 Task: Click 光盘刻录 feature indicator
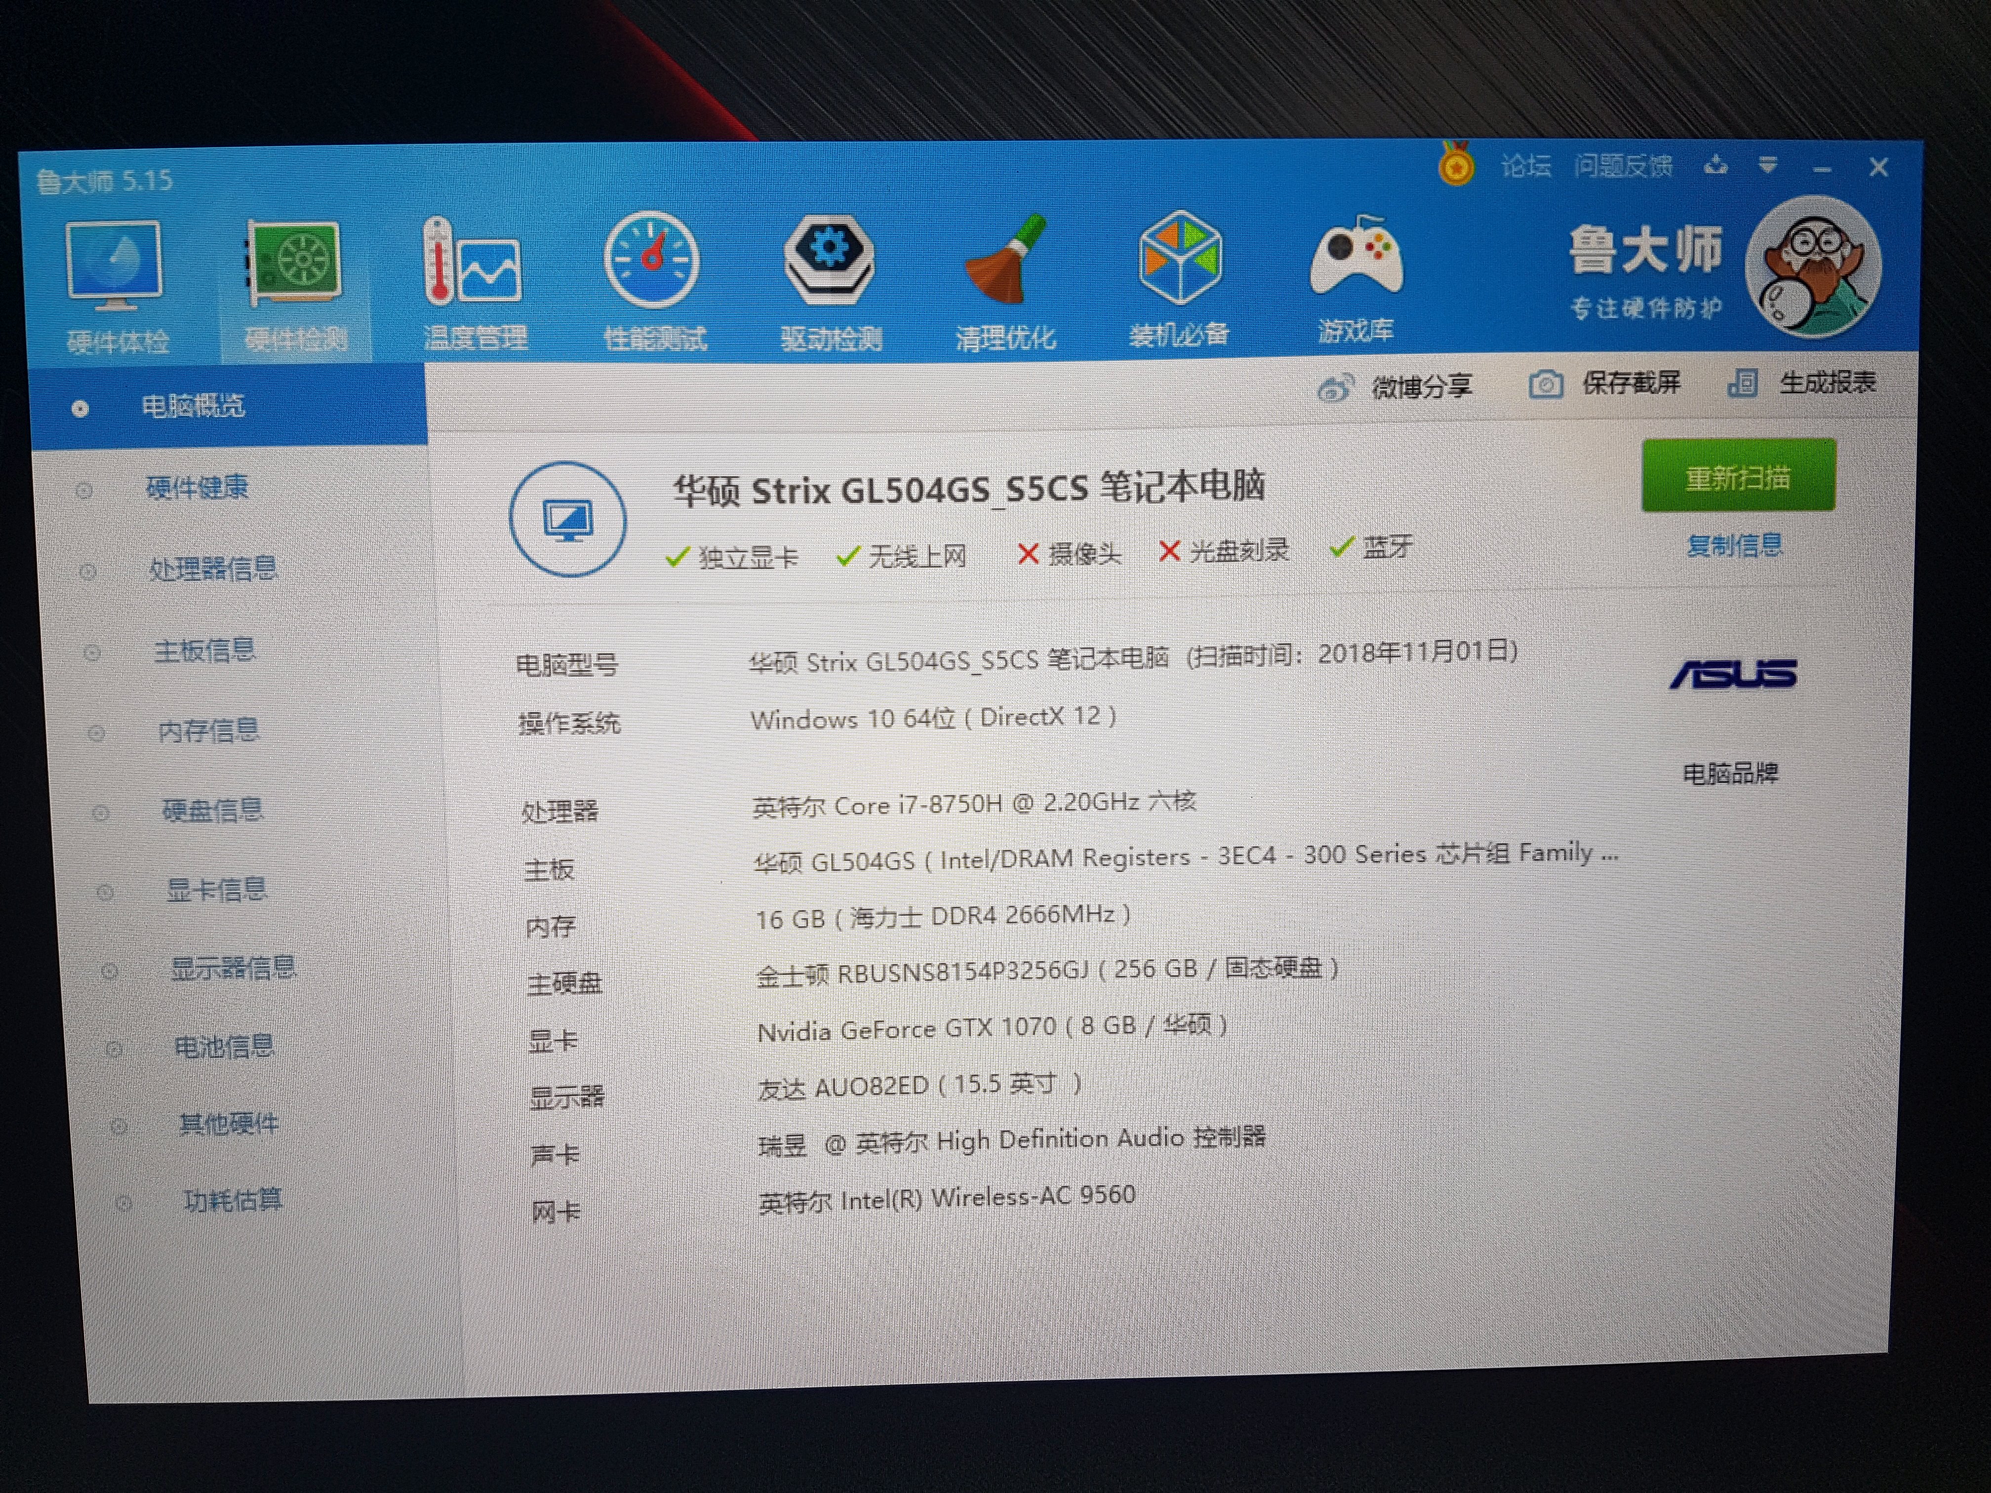pos(1224,551)
